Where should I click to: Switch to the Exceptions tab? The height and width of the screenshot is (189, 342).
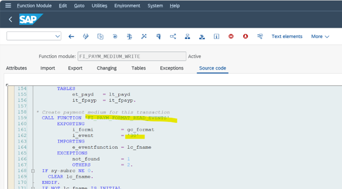(172, 68)
